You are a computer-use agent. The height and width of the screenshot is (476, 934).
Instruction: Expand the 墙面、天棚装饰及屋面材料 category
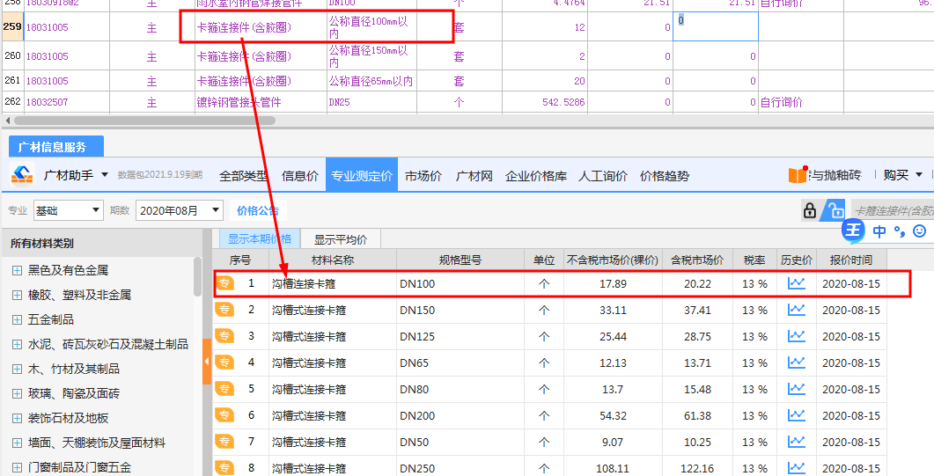pyautogui.click(x=18, y=443)
